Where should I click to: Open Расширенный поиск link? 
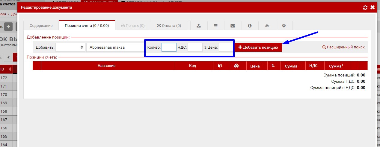[x=343, y=47]
